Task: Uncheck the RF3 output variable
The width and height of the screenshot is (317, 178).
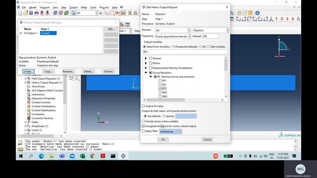Action: pyautogui.click(x=160, y=89)
